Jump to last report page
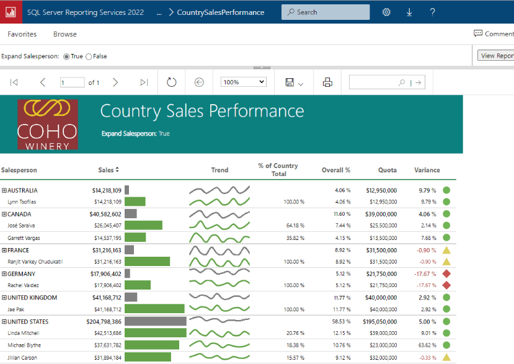 144,82
